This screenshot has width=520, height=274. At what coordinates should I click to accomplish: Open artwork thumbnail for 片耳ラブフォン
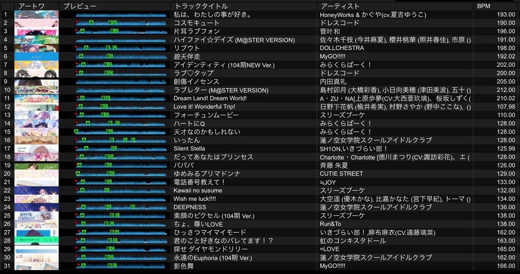point(37,31)
